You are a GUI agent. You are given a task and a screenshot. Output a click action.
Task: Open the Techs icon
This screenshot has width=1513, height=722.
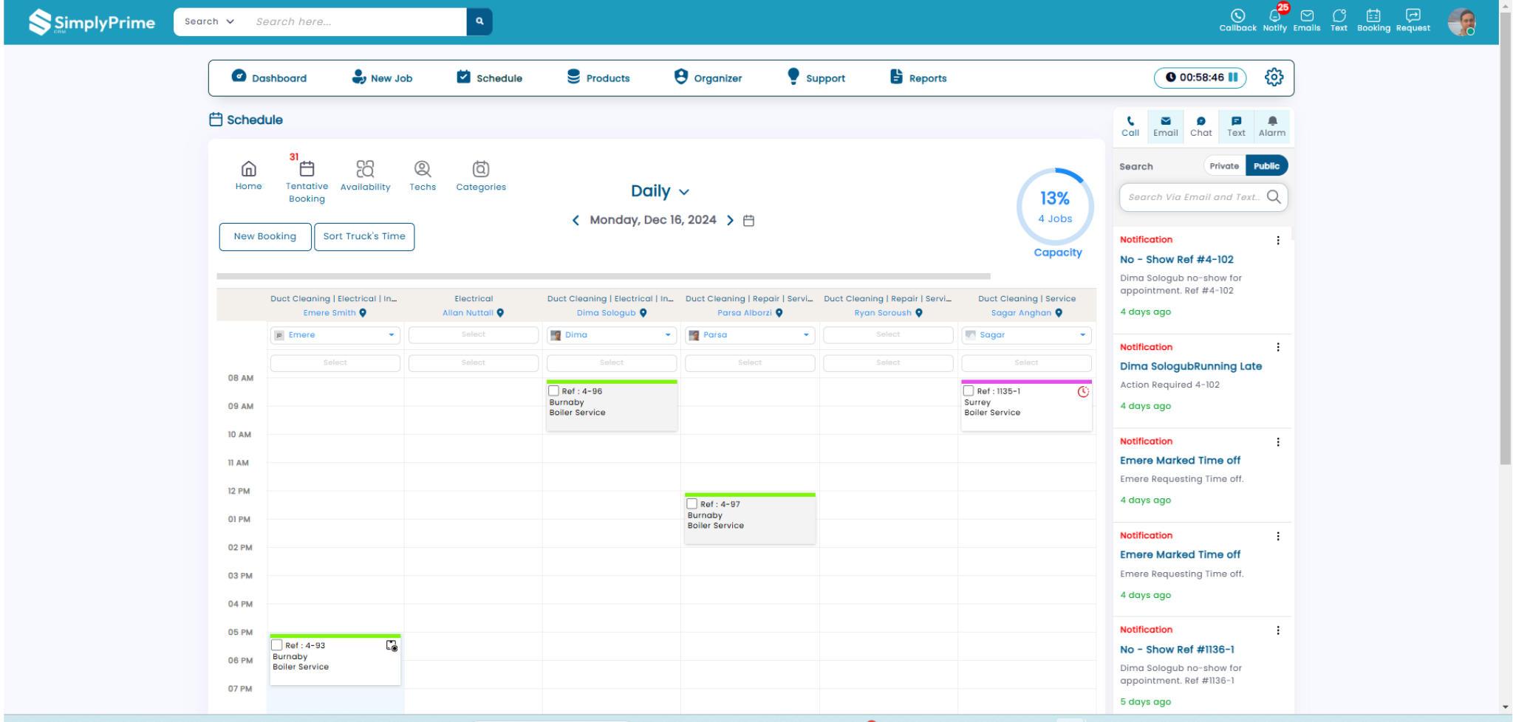(x=423, y=169)
